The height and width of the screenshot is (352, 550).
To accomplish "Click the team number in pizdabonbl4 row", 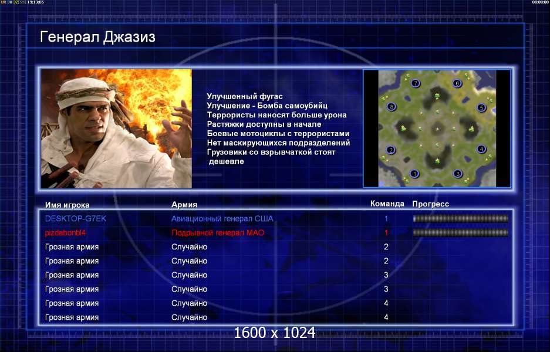I will pos(386,233).
